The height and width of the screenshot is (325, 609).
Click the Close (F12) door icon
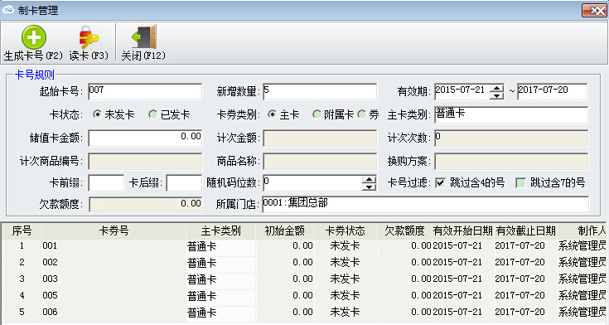tap(144, 37)
